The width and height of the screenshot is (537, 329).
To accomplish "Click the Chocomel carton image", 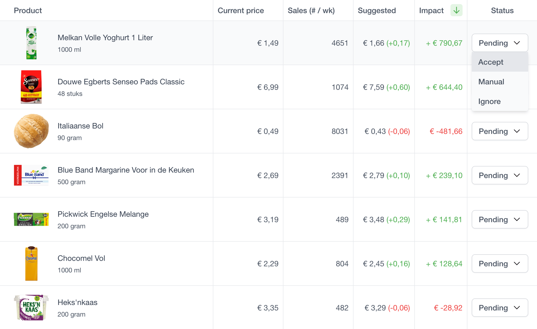I will point(31,264).
